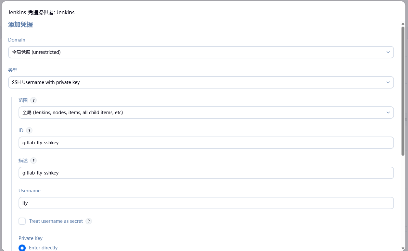Click the ID label text

click(x=21, y=130)
